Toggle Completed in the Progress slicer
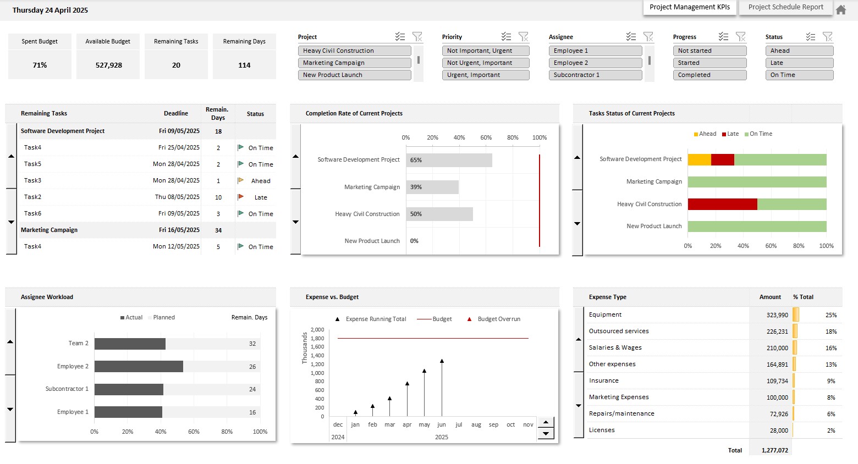Image resolution: width=858 pixels, height=464 pixels. [x=710, y=75]
